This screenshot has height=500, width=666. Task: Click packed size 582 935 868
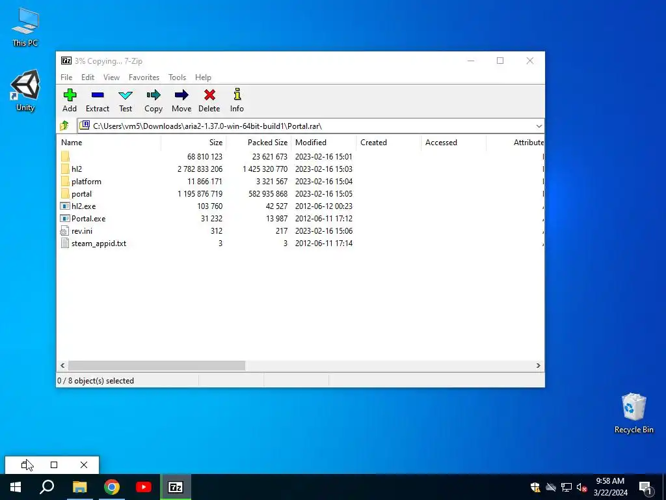point(268,194)
